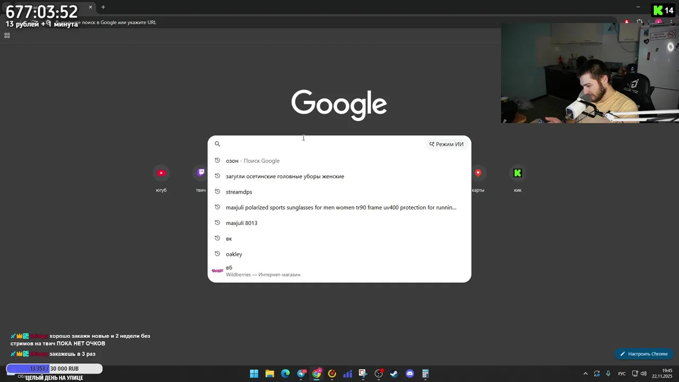This screenshot has height=382, width=679.
Task: Open Telegram from the taskbar
Action: (x=301, y=374)
